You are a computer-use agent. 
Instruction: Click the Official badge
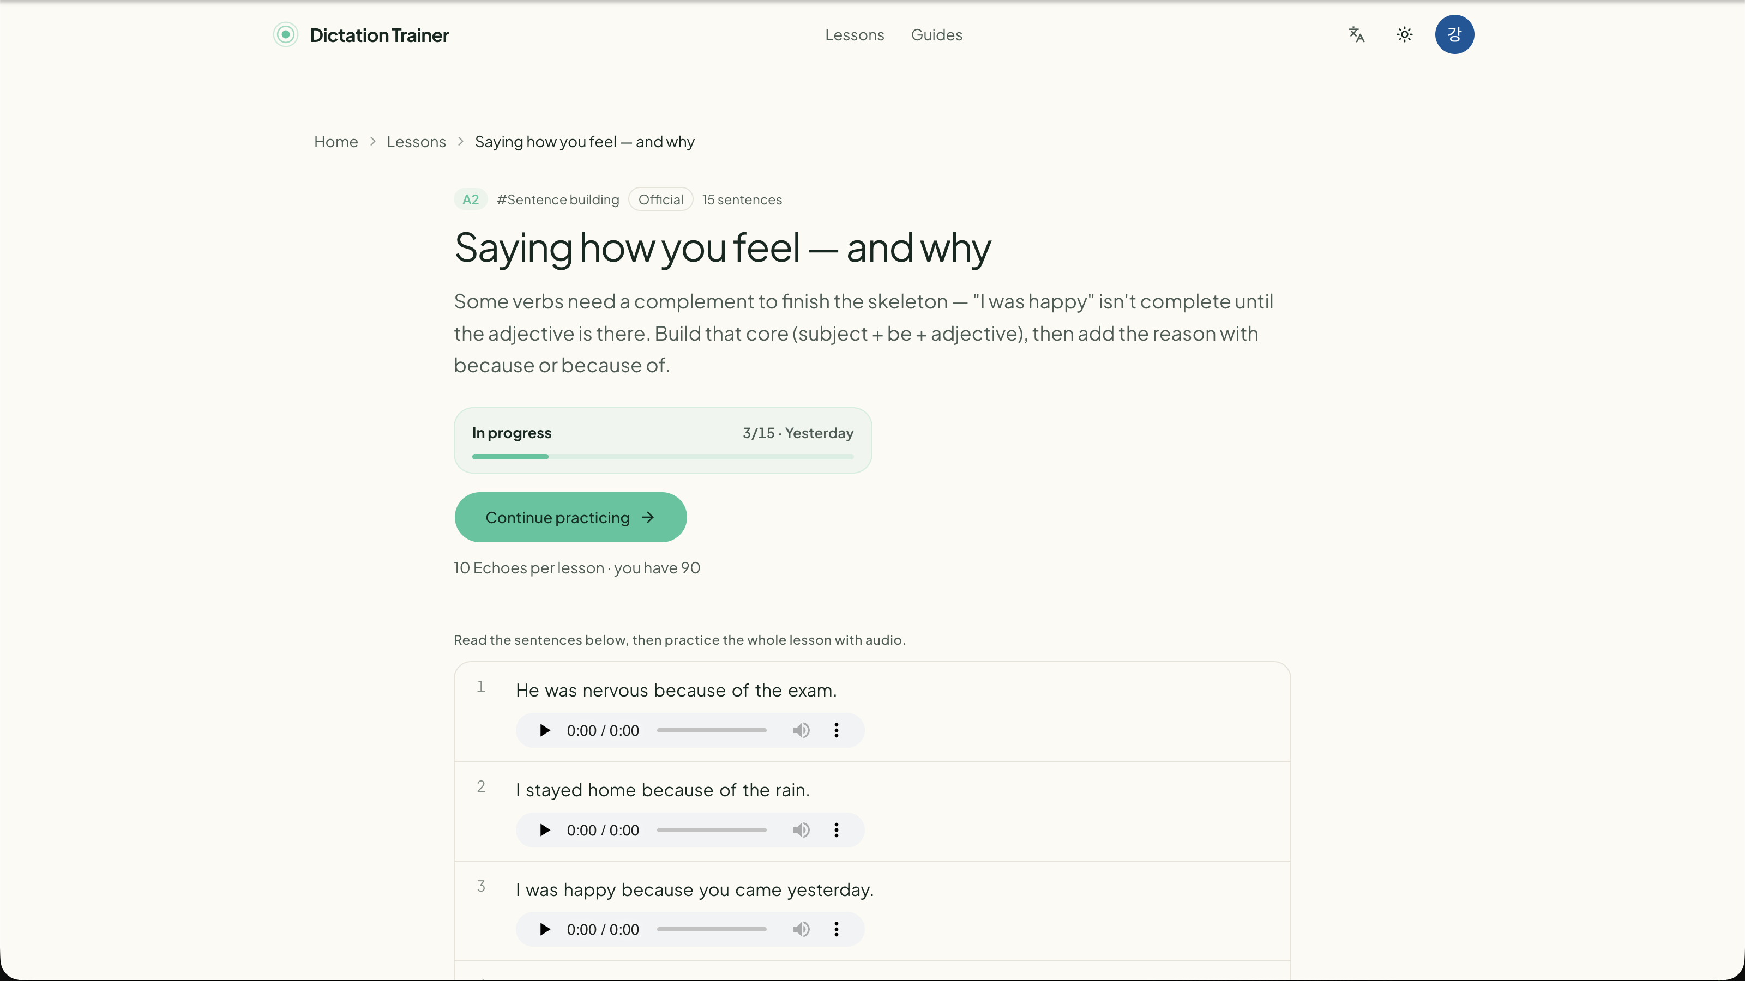660,199
